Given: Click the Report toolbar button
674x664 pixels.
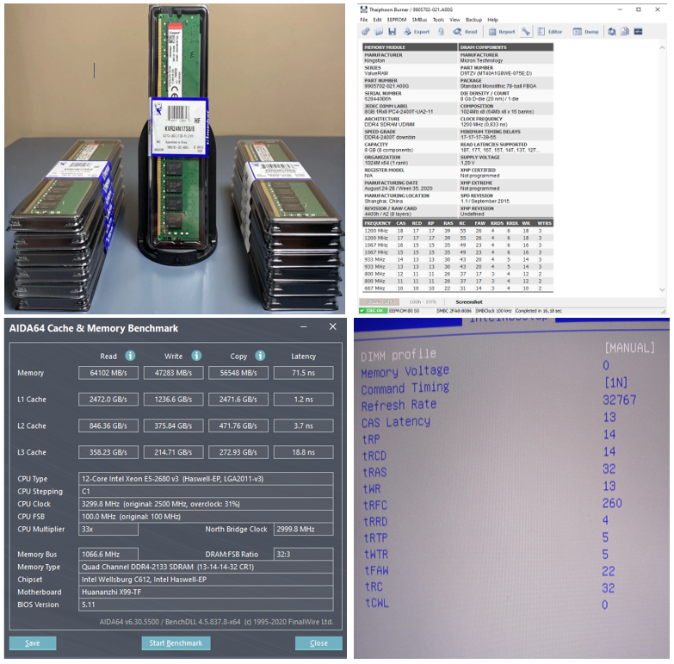Looking at the screenshot, I should (x=502, y=31).
